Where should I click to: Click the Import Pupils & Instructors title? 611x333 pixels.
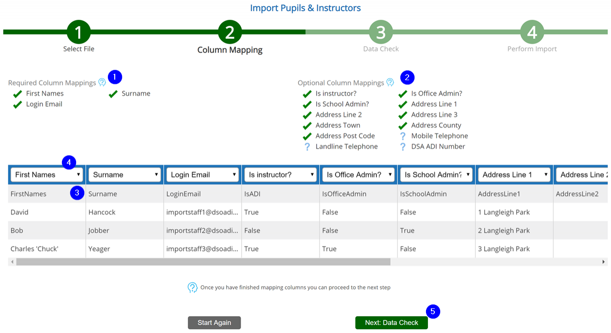click(x=305, y=8)
